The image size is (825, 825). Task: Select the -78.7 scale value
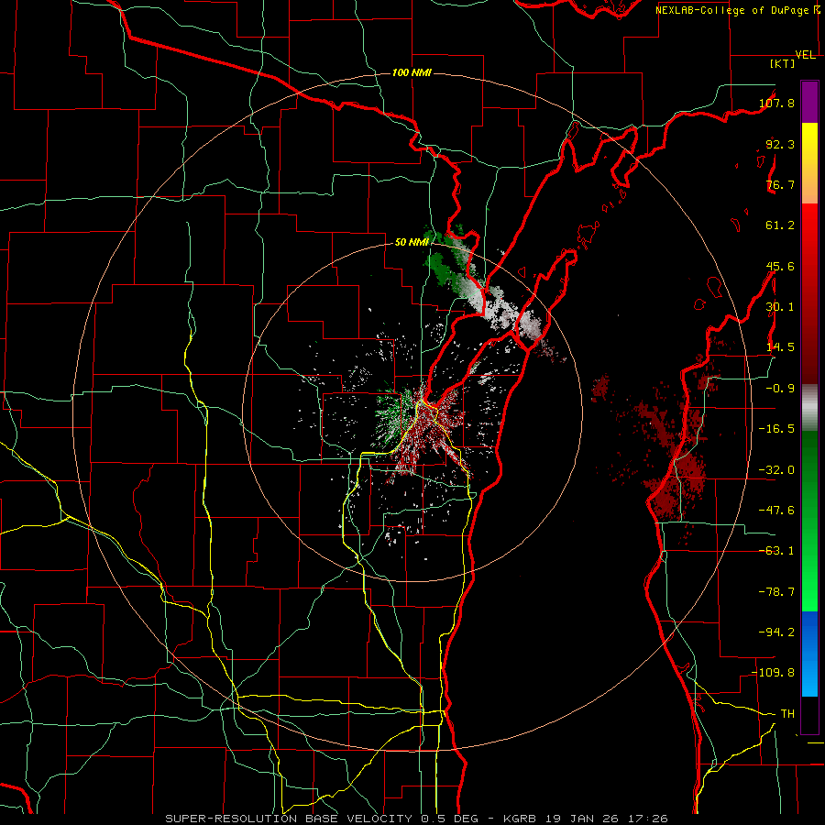(776, 592)
